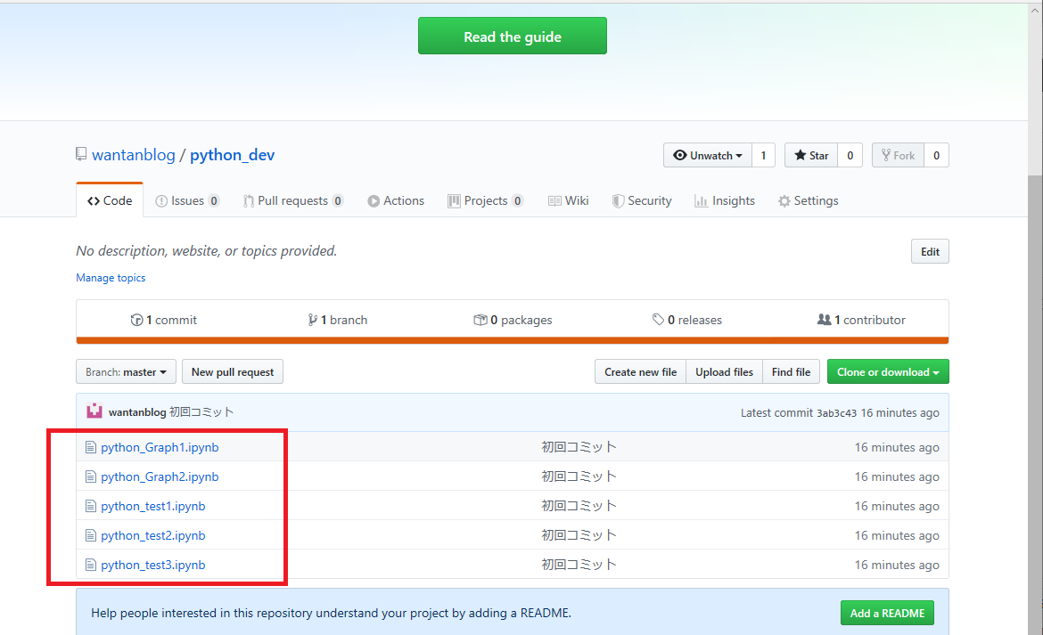The height and width of the screenshot is (635, 1043).
Task: Click the Read the guide button
Action: (513, 36)
